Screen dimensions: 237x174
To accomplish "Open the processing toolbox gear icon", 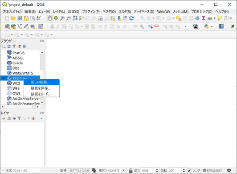I will pos(197,18).
